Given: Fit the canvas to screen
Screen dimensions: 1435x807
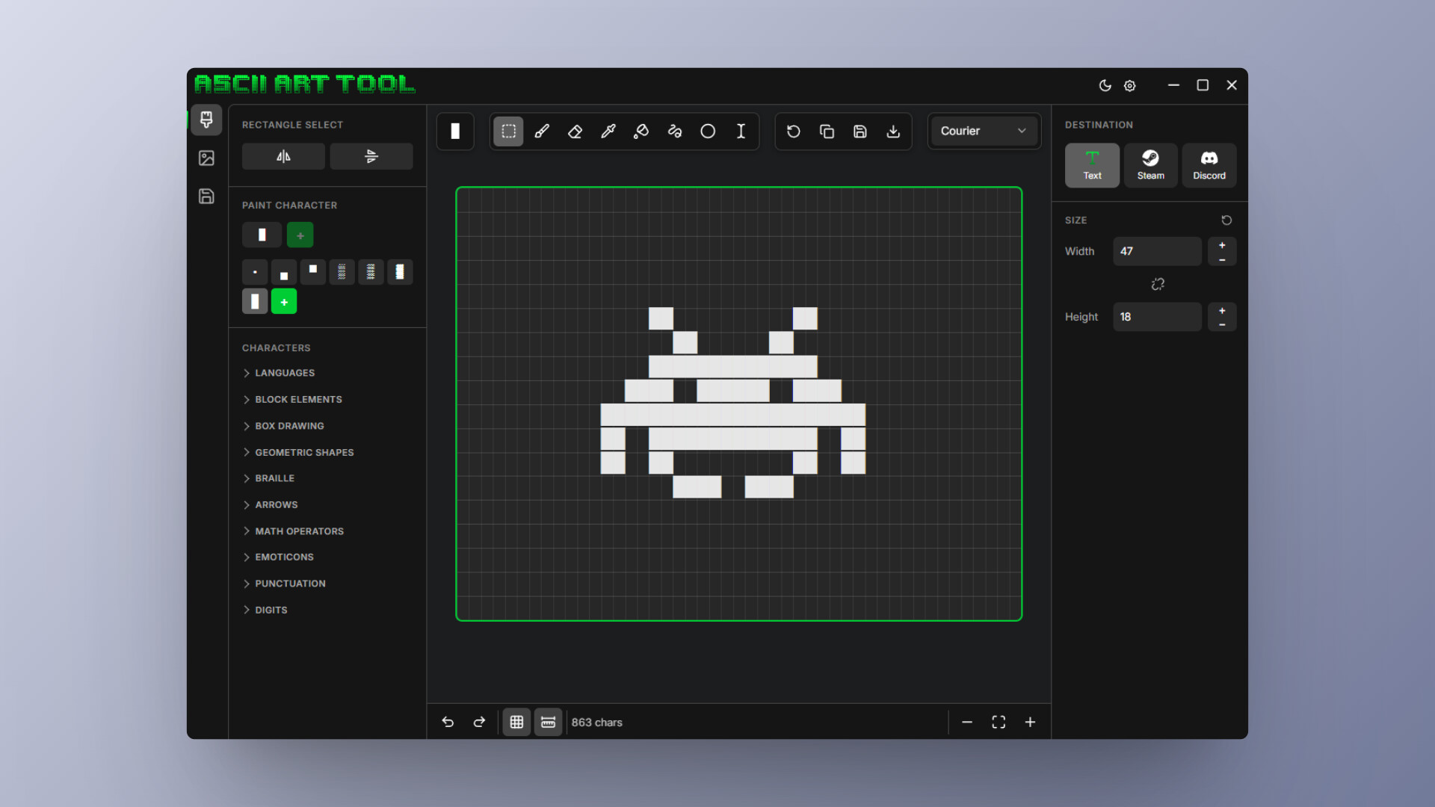Looking at the screenshot, I should 999,722.
